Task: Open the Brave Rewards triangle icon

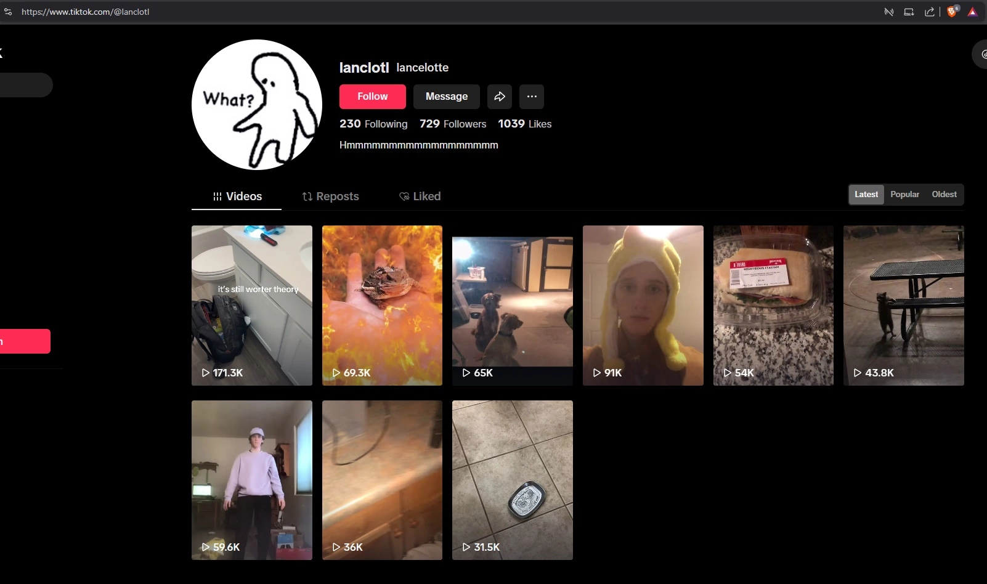Action: pos(972,12)
